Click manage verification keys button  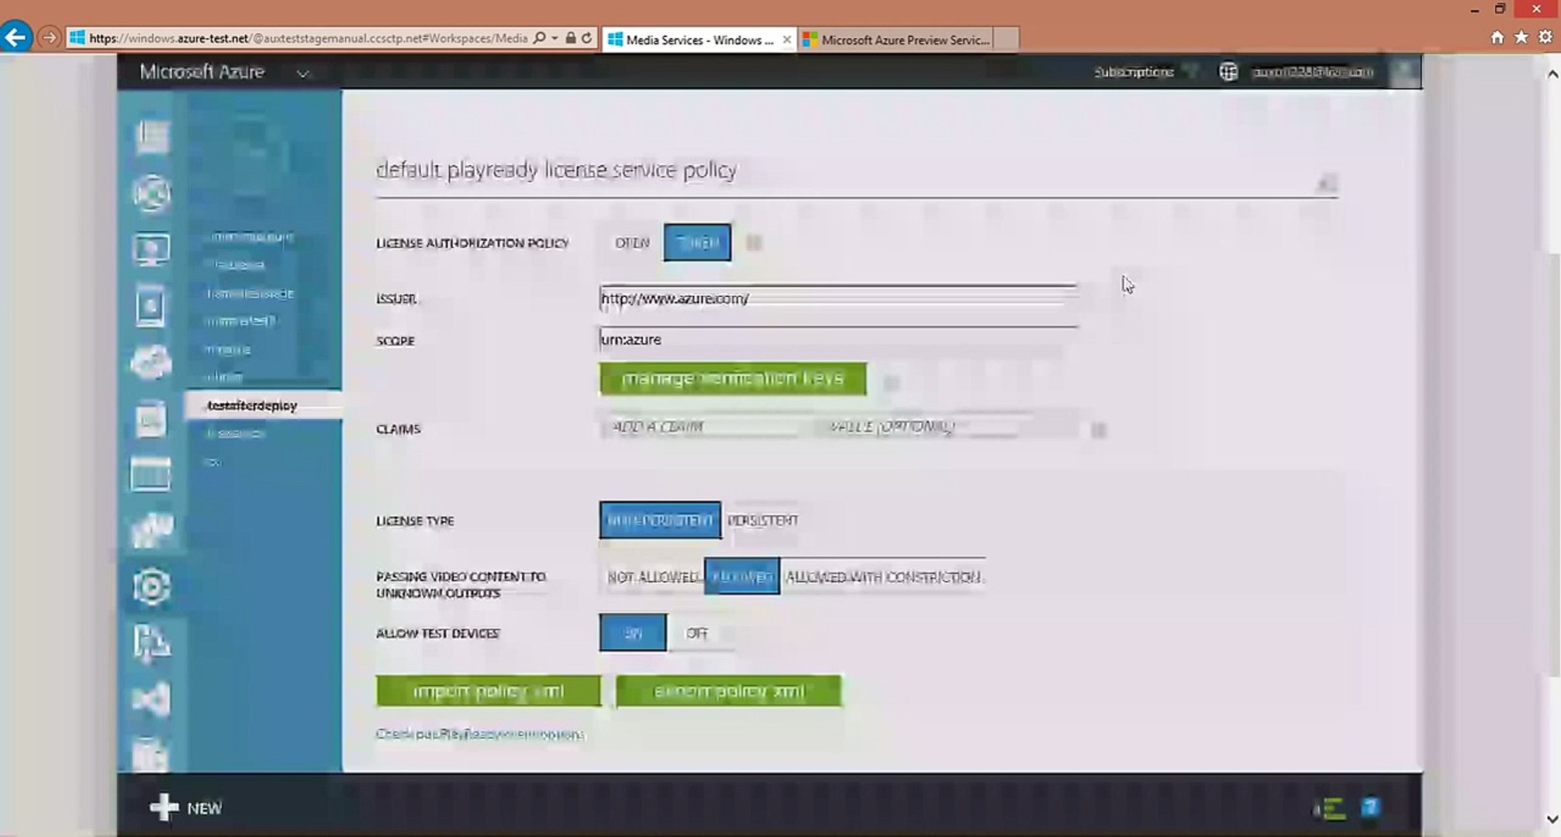click(733, 379)
